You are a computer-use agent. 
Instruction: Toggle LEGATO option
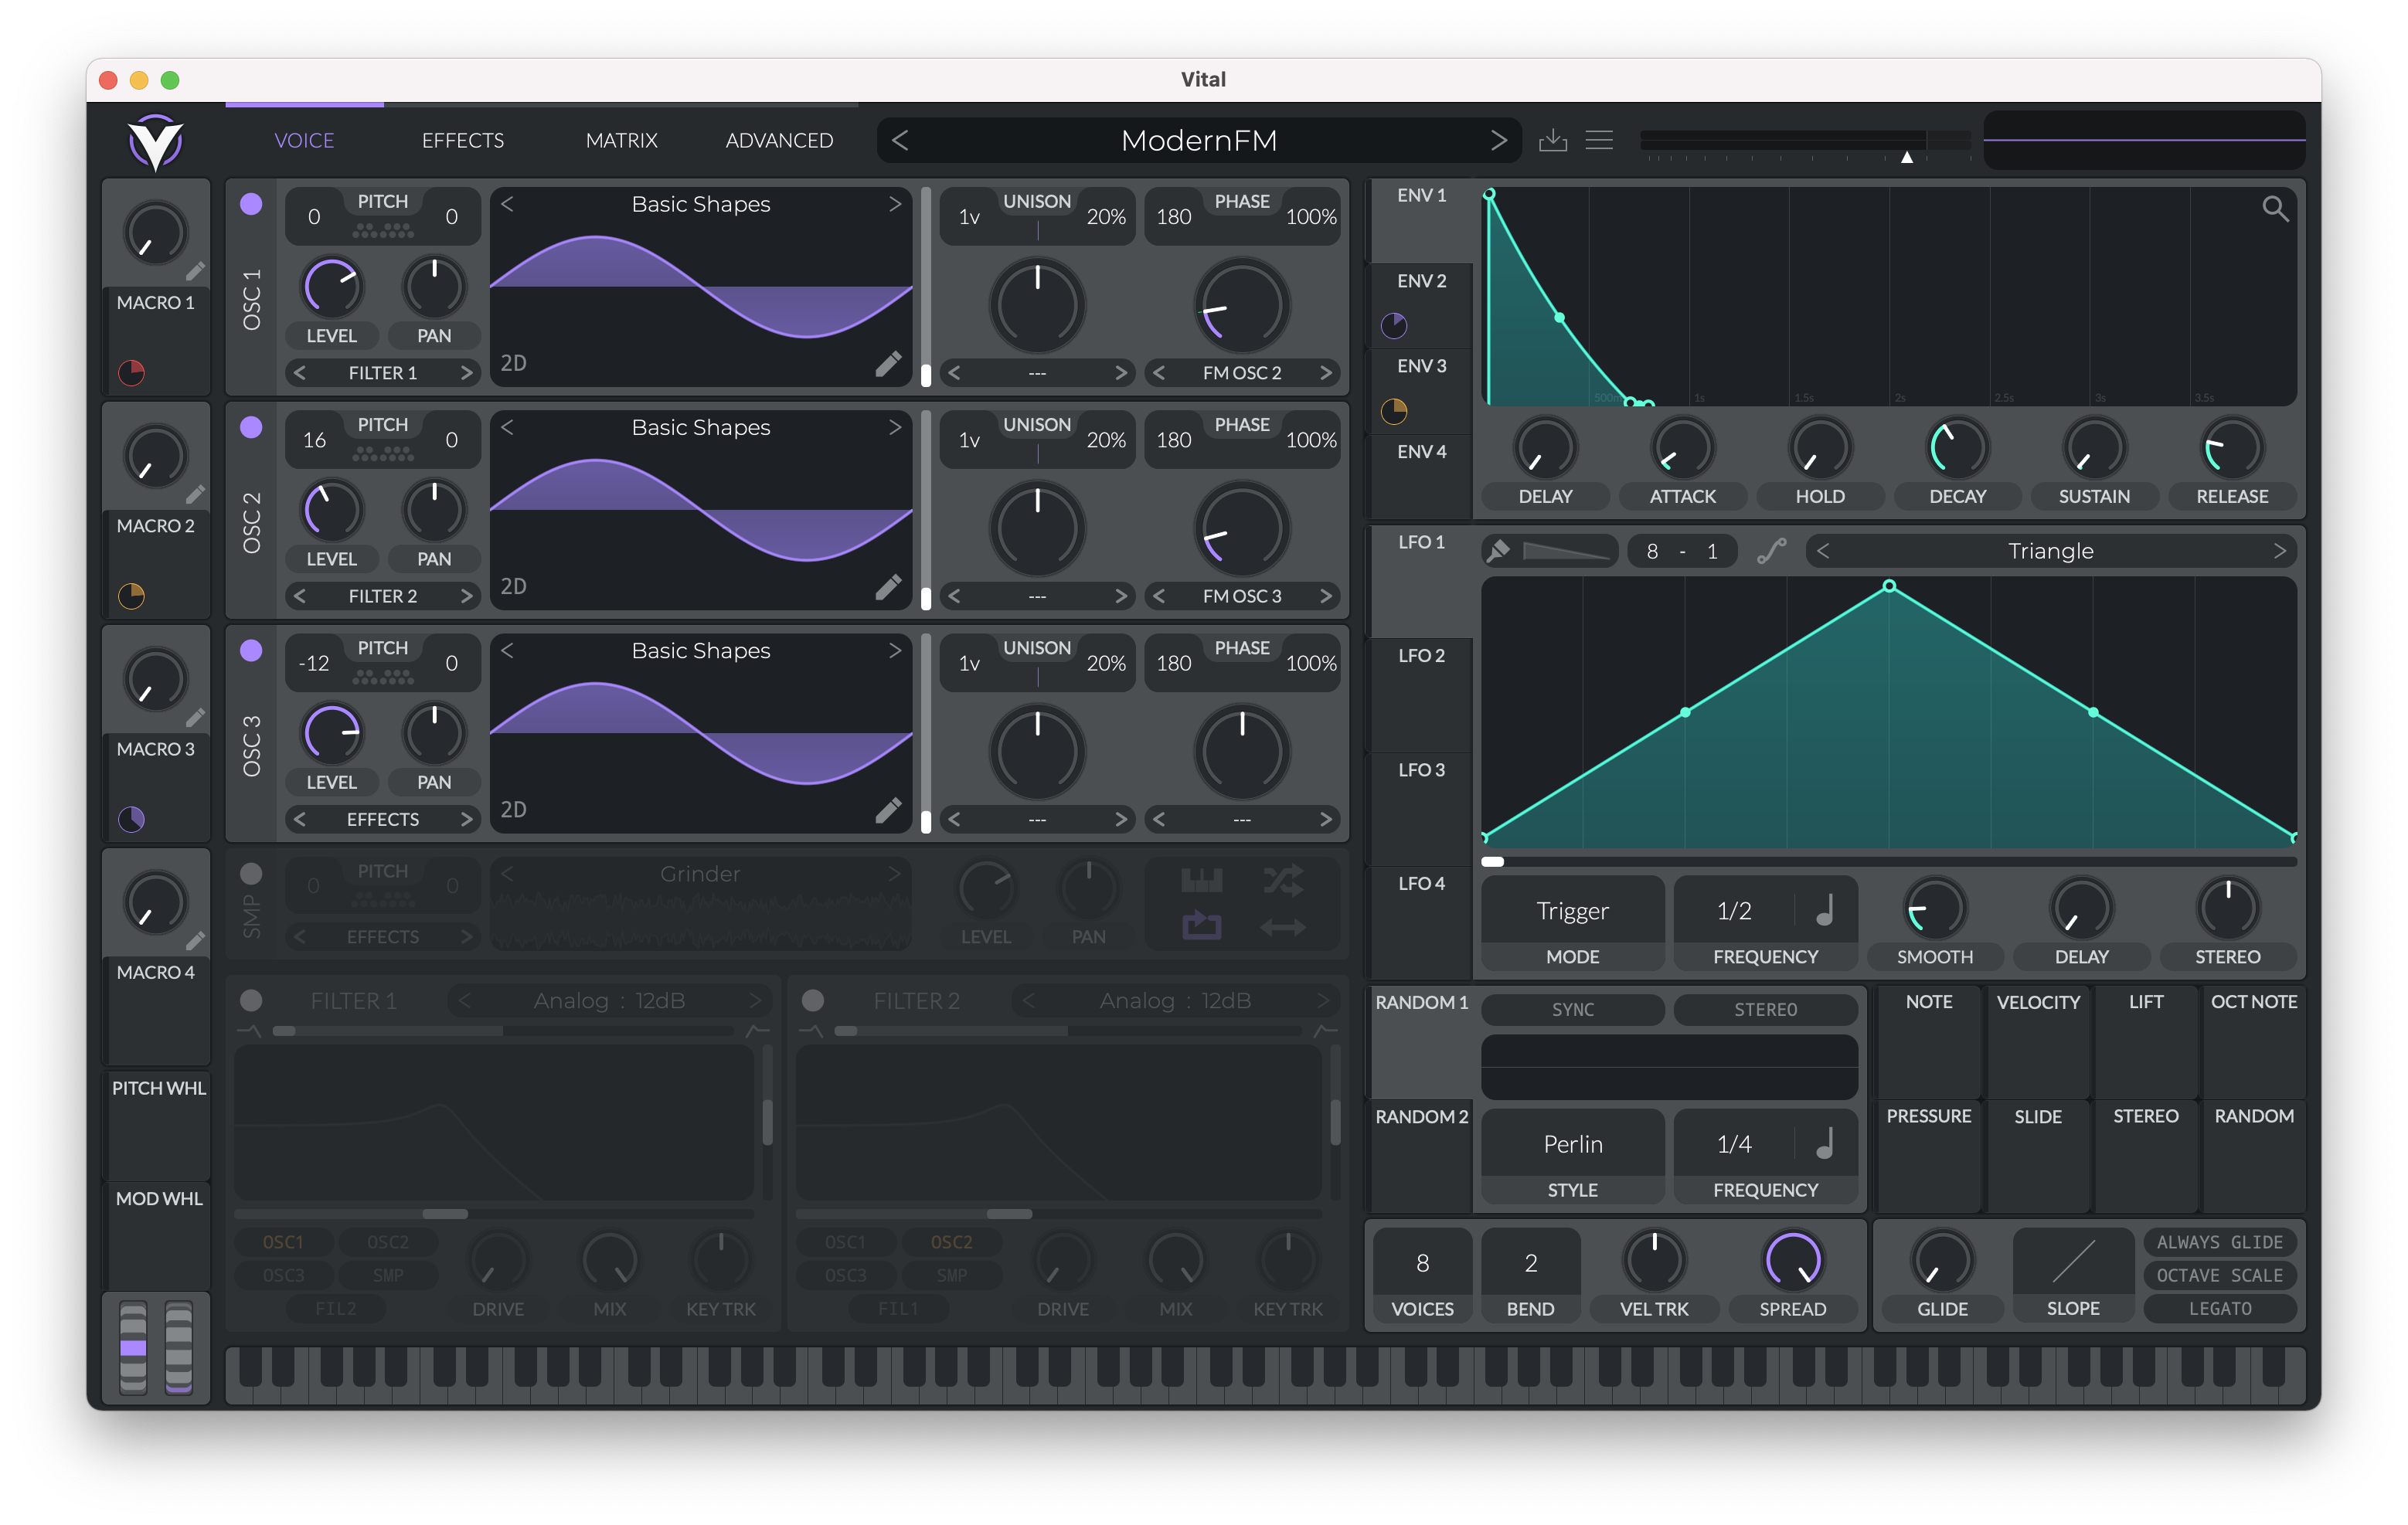pos(2219,1308)
